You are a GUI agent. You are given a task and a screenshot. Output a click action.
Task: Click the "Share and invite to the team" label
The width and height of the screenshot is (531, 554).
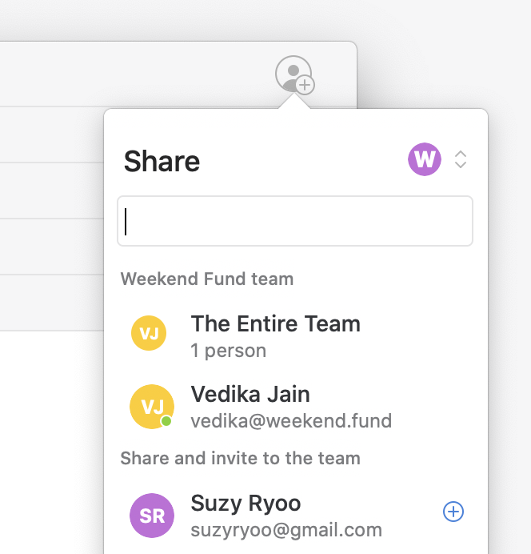pyautogui.click(x=240, y=459)
